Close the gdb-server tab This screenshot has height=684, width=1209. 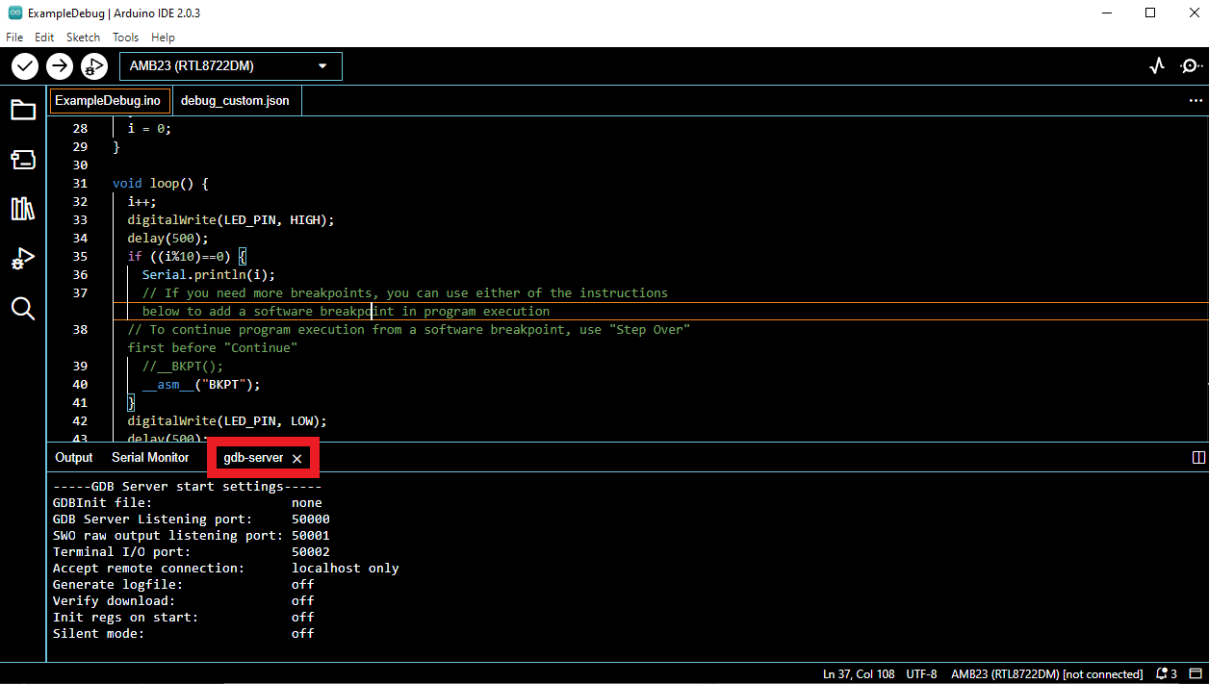(296, 457)
